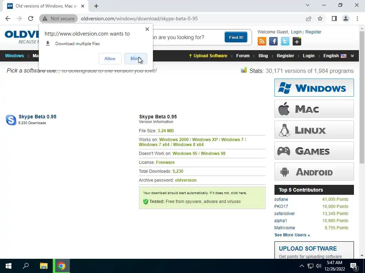
Task: Select the Linux platform banner
Action: [314, 129]
